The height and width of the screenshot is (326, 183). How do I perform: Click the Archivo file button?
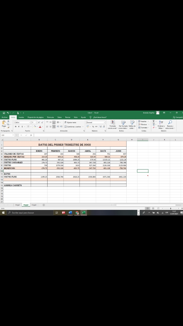tap(5, 117)
